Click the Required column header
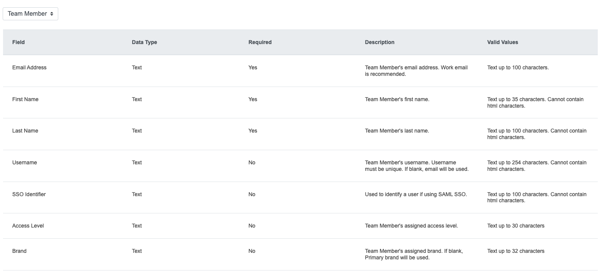 (260, 42)
